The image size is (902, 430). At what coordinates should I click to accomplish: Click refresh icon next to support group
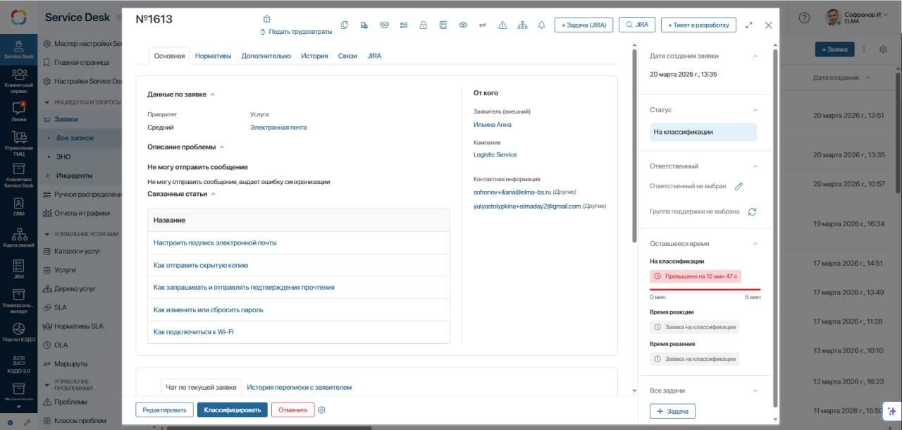coord(752,211)
